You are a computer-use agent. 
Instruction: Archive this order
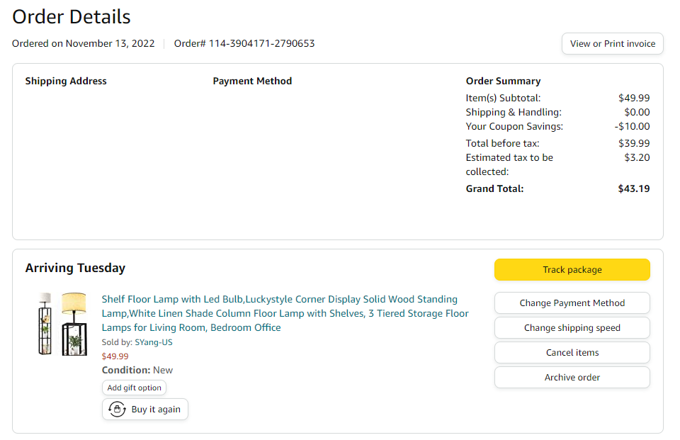pos(572,378)
